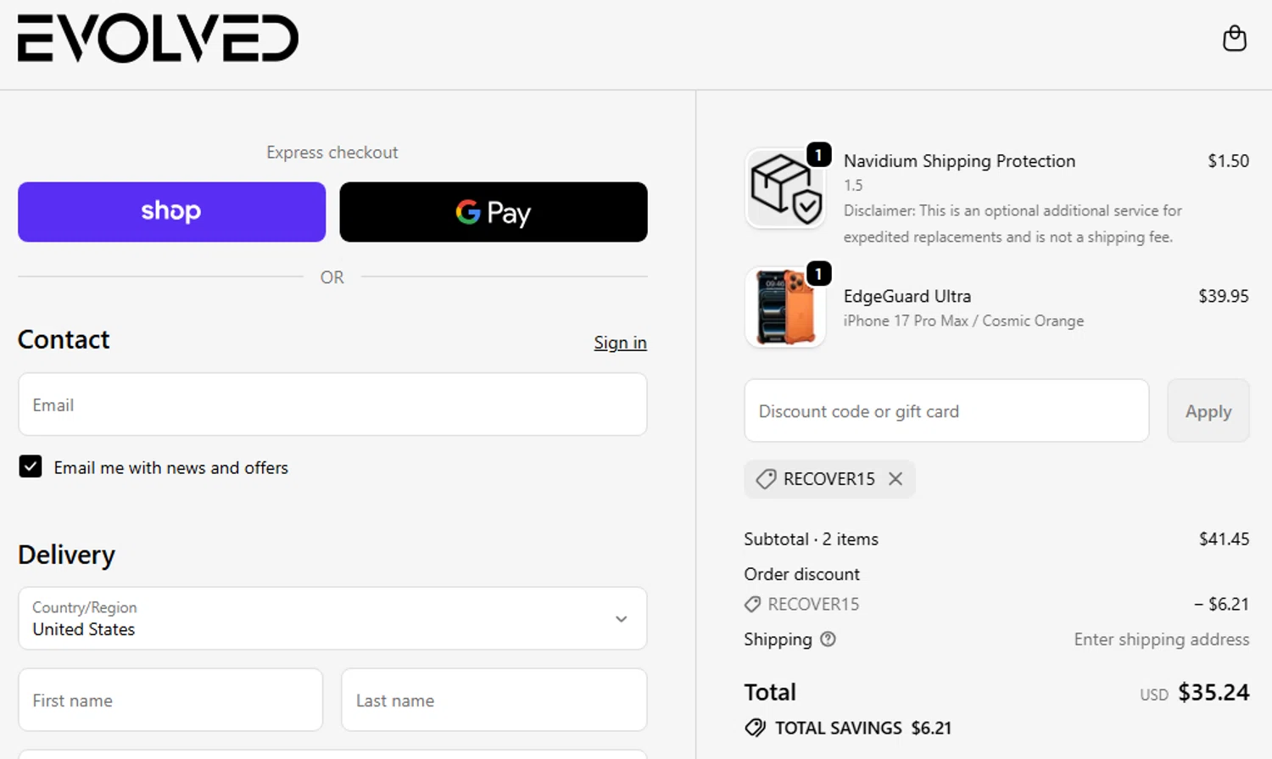This screenshot has width=1272, height=759.
Task: Click the $1.50 shipping protection price
Action: pos(1229,161)
